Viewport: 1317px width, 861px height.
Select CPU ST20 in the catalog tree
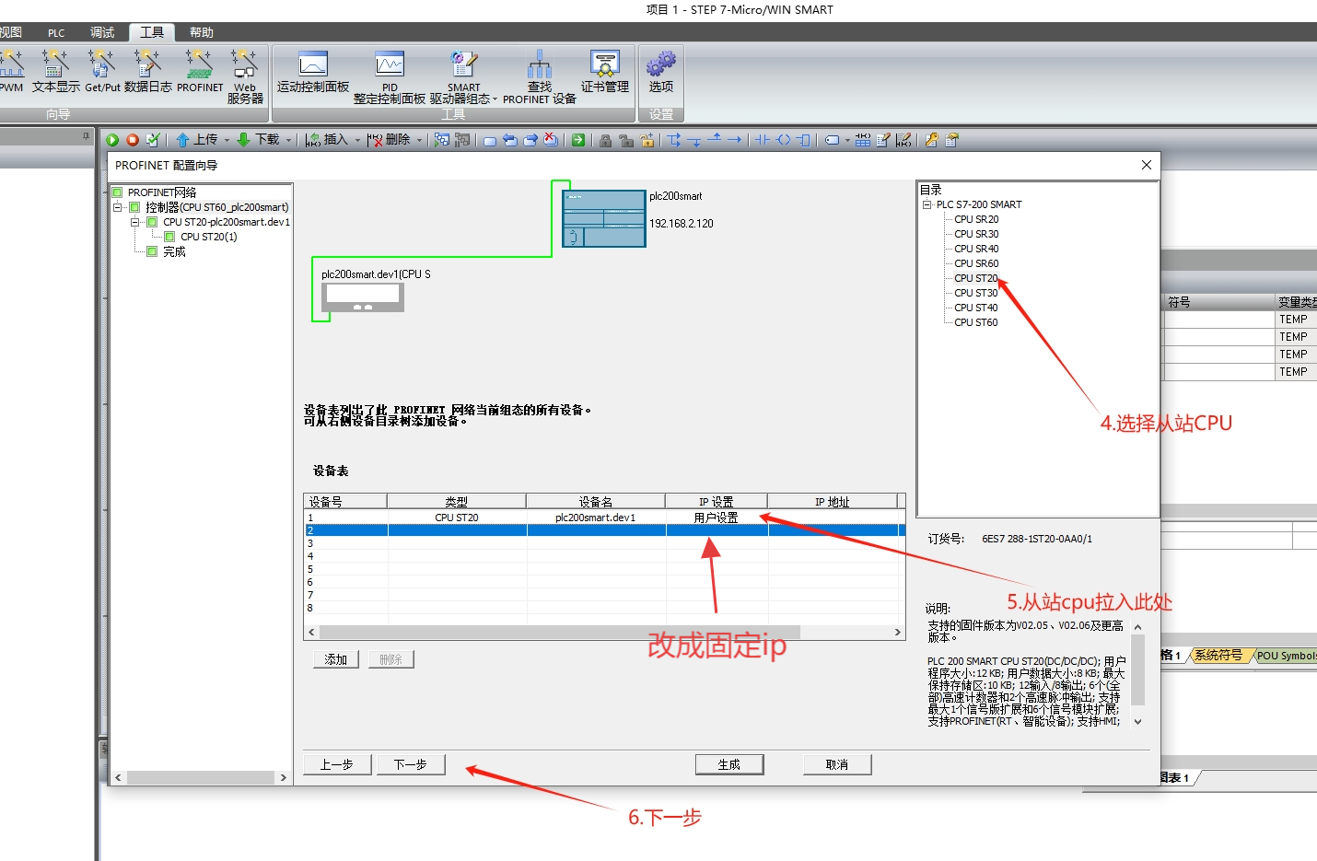[x=975, y=278]
